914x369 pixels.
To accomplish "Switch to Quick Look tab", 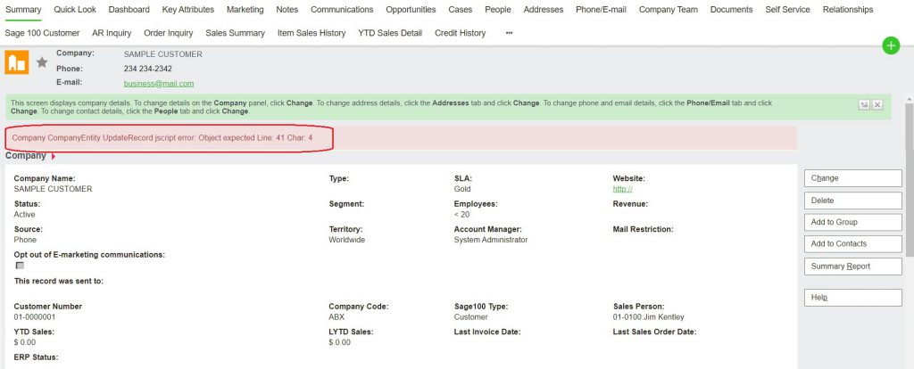I will [x=75, y=9].
